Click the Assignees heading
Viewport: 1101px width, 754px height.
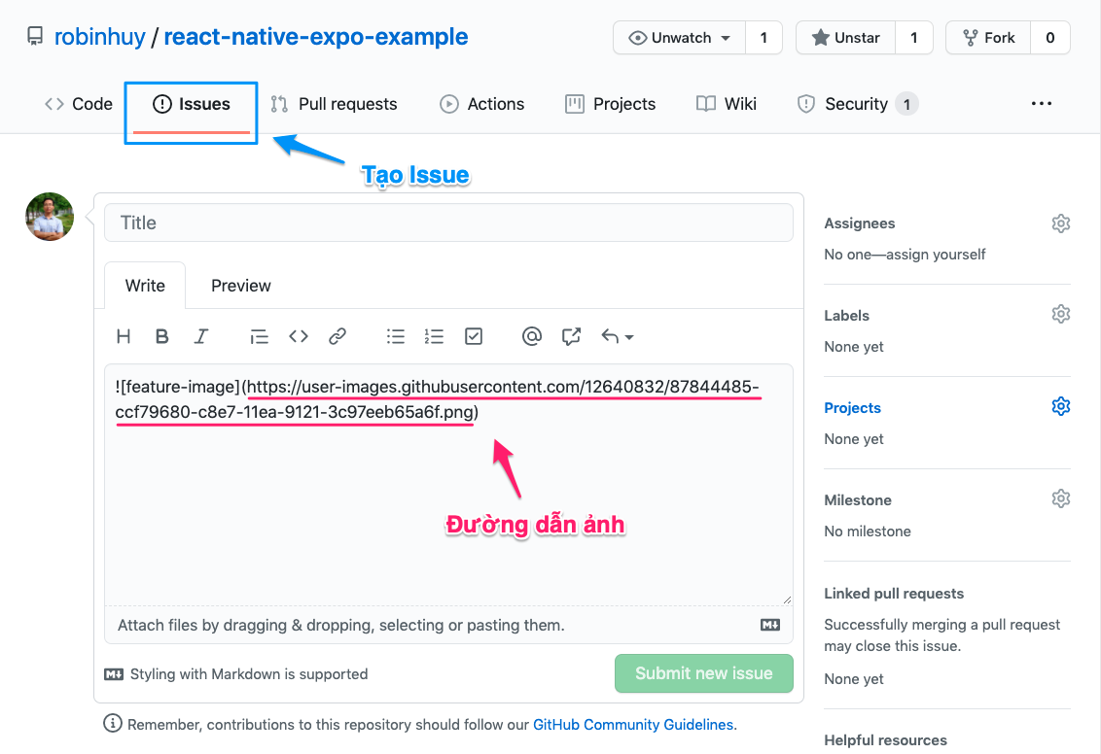pyautogui.click(x=860, y=223)
